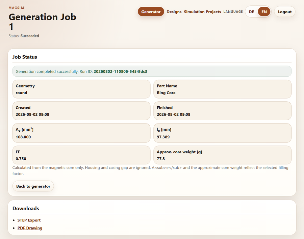Screen dimensions: 304x239
Task: Click the status text 'Succeeded'
Action: [x=30, y=36]
